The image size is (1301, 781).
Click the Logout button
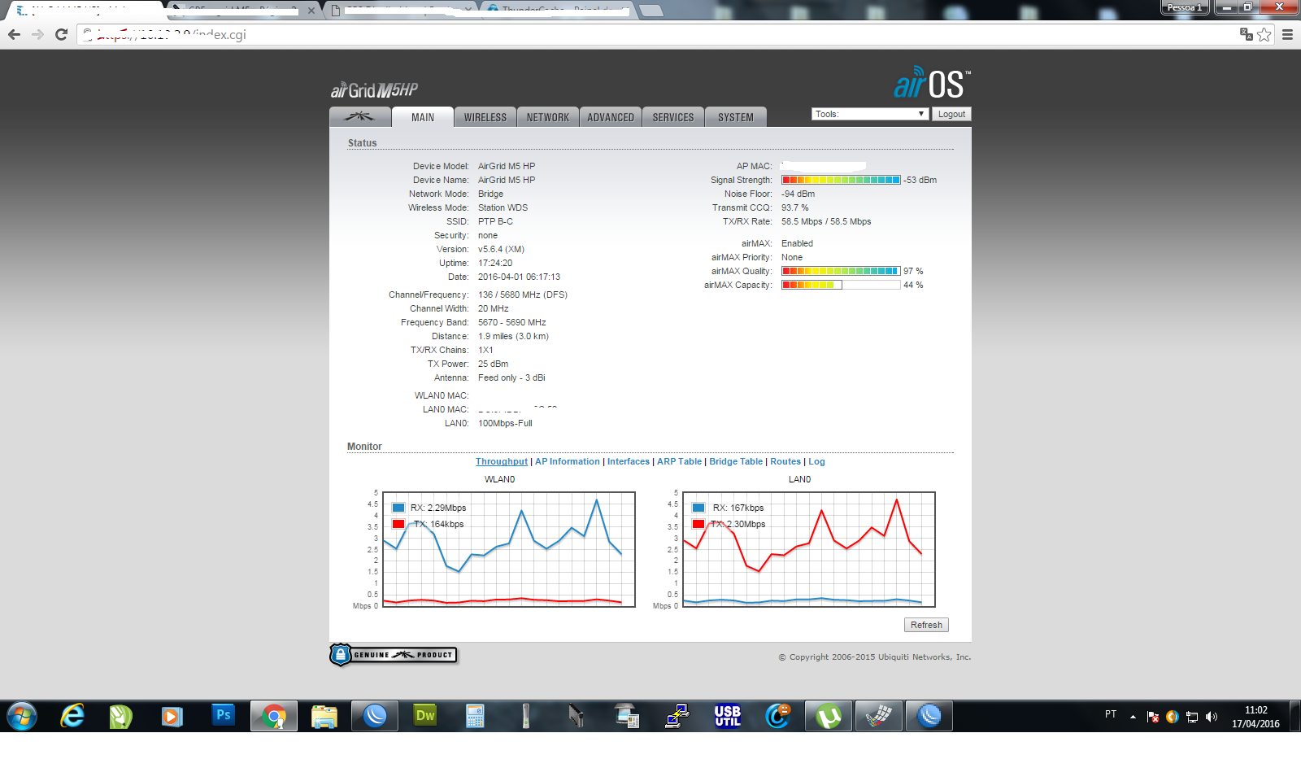(951, 114)
